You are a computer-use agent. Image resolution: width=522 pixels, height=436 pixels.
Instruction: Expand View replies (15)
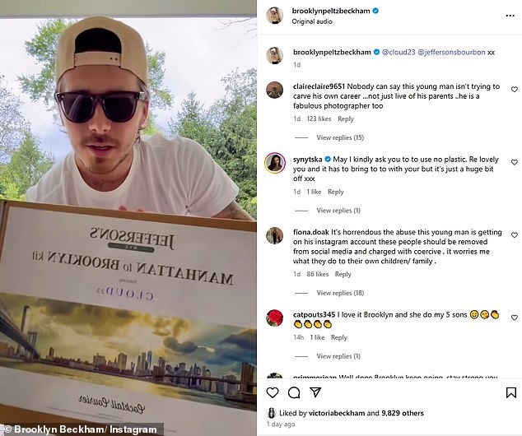pos(340,137)
